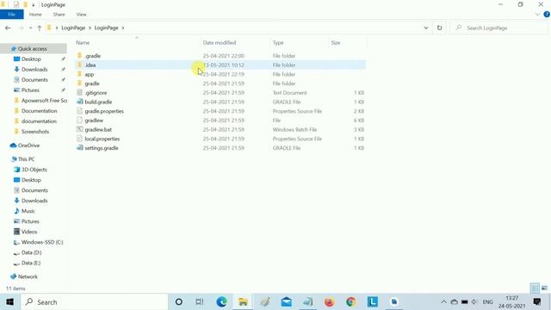Select the settings.gradle file
The height and width of the screenshot is (310, 551).
220,148
